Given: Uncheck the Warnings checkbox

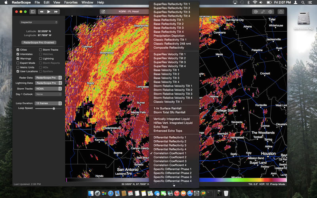Looking at the screenshot, I should pos(18,59).
